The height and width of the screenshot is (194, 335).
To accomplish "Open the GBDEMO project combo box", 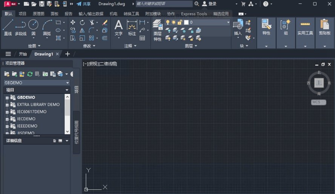I will point(37,82).
